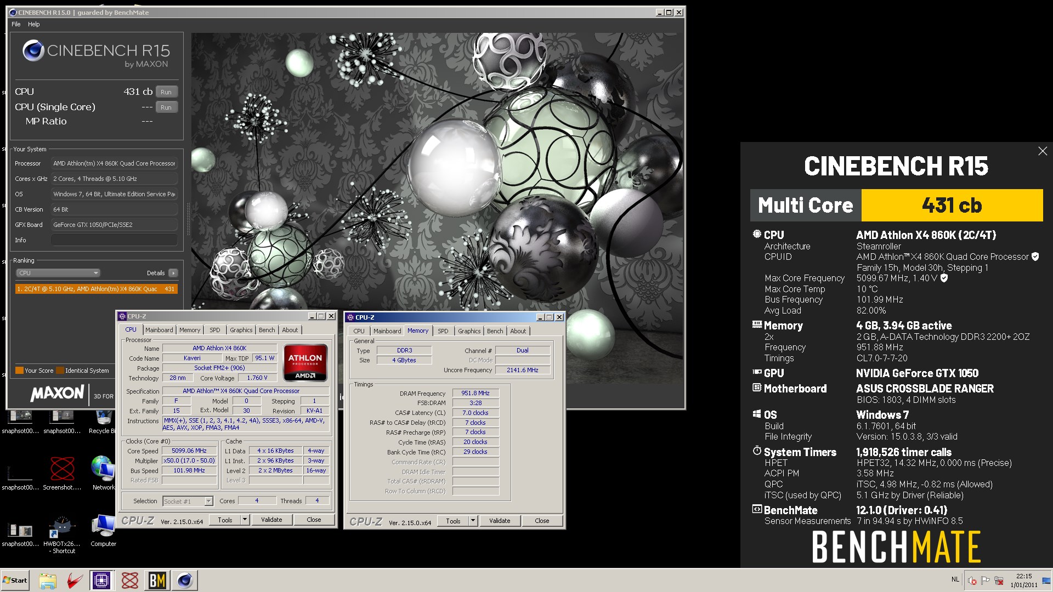Viewport: 1053px width, 592px height.
Task: Click the 431 cb Multi Core score in BenchMate
Action: (x=952, y=206)
